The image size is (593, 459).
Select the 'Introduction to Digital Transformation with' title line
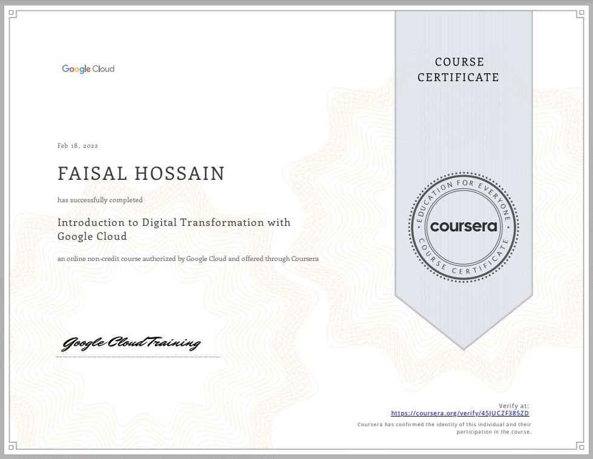174,222
